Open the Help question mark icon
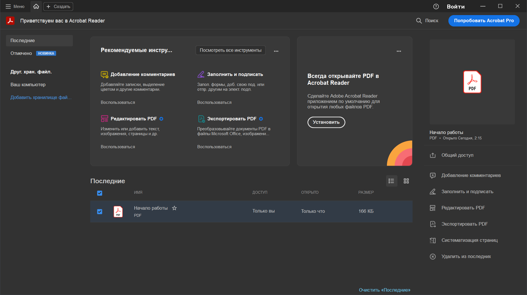The height and width of the screenshot is (295, 527). [436, 7]
